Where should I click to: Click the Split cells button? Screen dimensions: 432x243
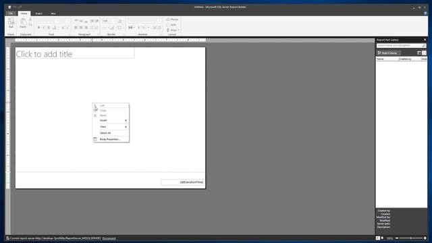point(171,25)
